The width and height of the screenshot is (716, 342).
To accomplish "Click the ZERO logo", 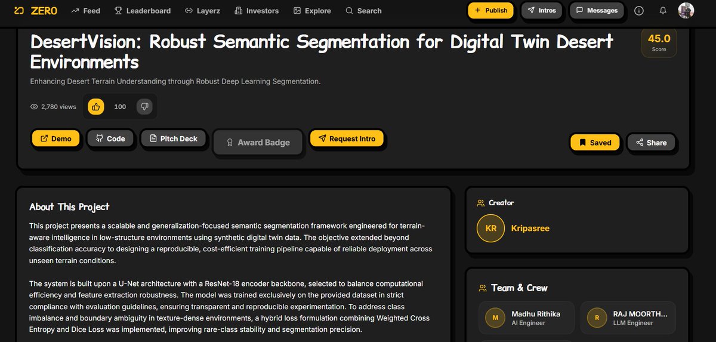I will click(x=35, y=11).
